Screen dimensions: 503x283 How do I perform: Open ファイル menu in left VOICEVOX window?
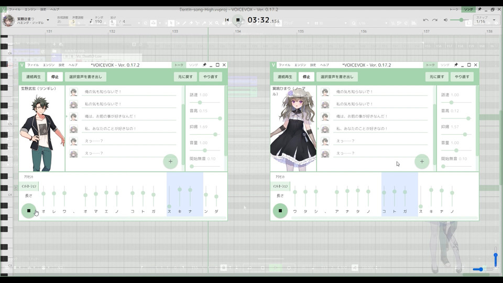[x=32, y=65]
